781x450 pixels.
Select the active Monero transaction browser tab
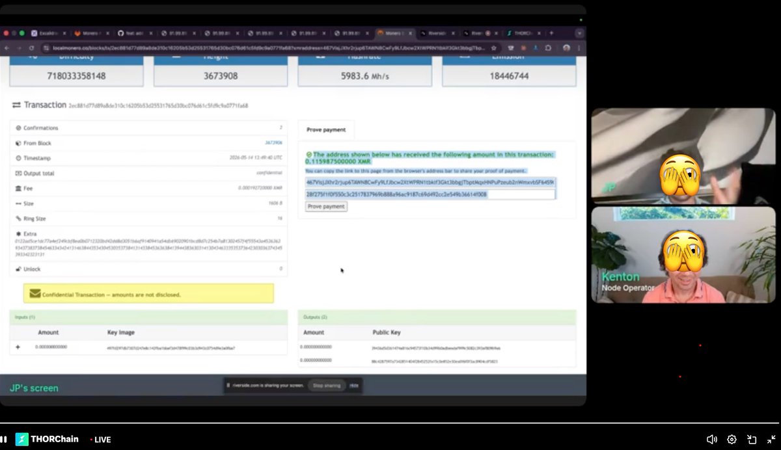396,33
